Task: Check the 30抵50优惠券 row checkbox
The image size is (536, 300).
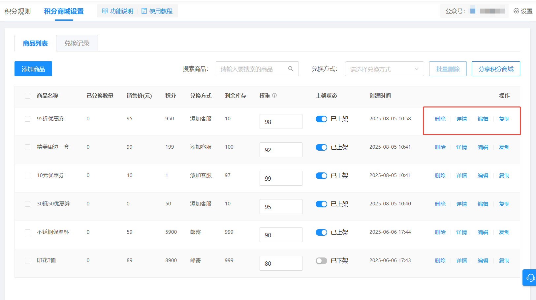Action: pos(27,204)
